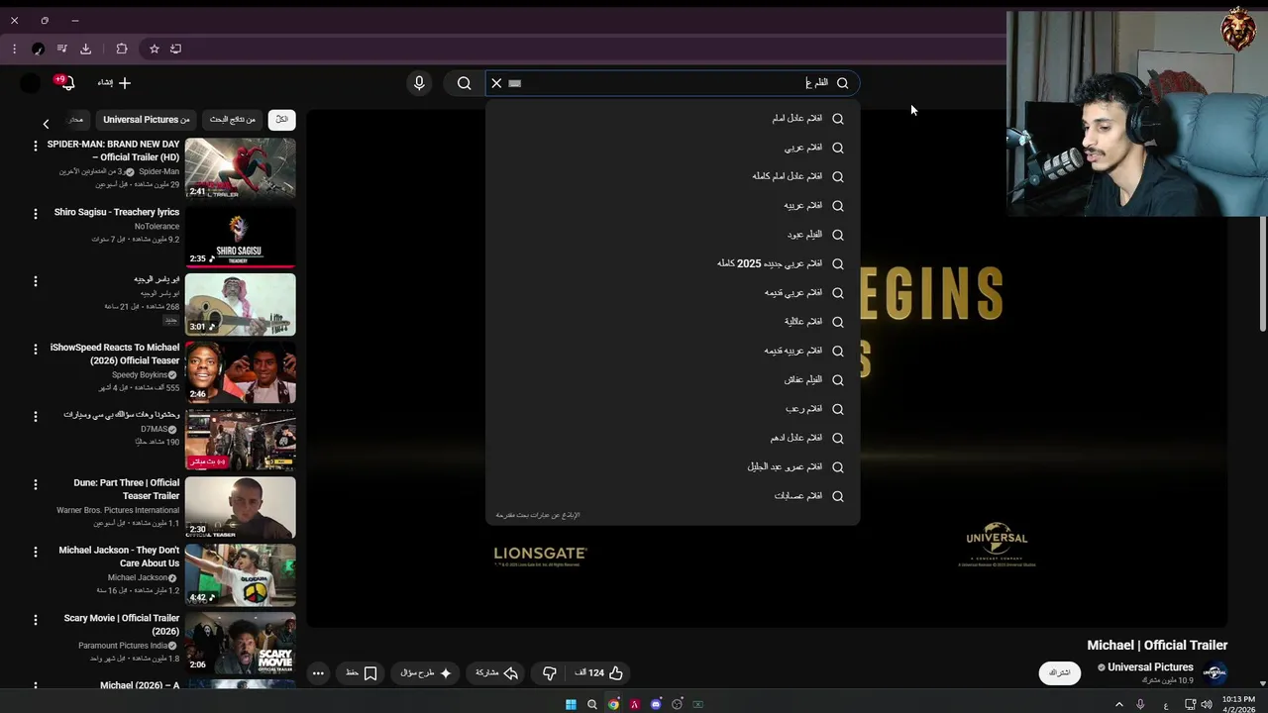
Task: Show hidden system tray icons
Action: [x=1119, y=704]
